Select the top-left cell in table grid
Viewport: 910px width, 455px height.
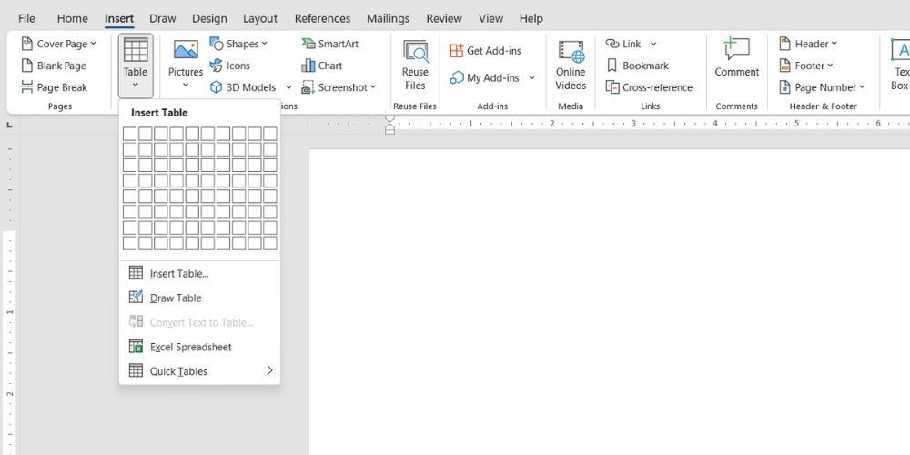coord(129,134)
